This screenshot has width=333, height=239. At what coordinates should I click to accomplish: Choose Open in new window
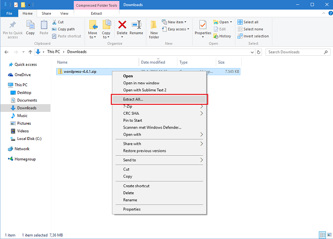[x=159, y=83]
